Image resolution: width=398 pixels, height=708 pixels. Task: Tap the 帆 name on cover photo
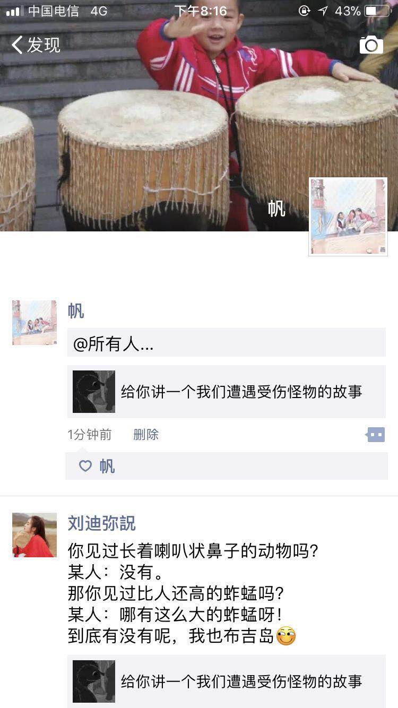[276, 209]
